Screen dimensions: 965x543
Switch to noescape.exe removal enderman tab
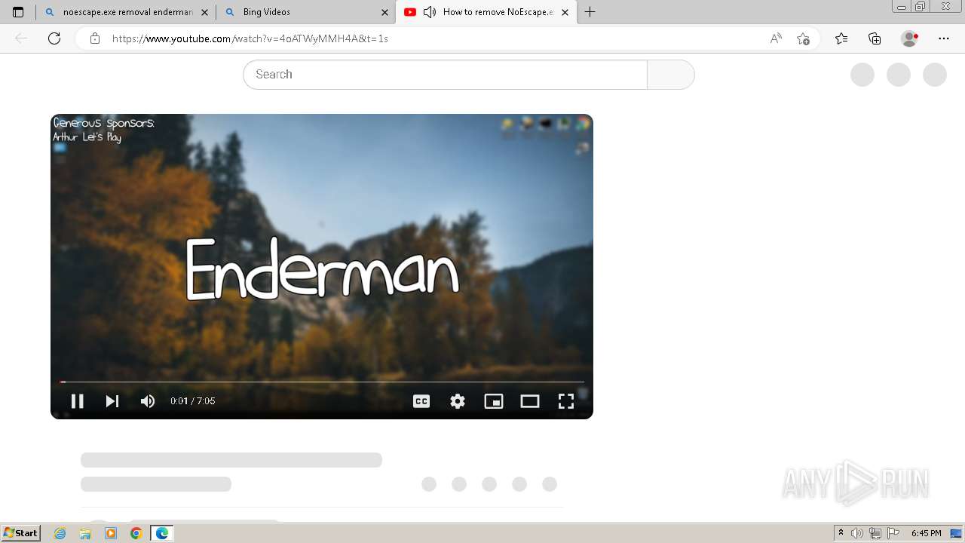128,12
